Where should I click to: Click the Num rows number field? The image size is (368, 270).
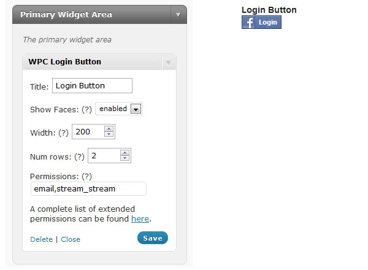click(109, 156)
